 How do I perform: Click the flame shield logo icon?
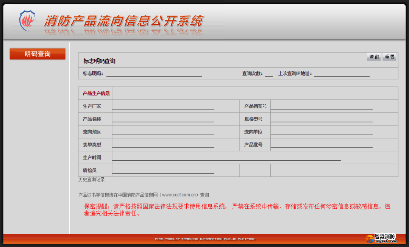coord(27,20)
